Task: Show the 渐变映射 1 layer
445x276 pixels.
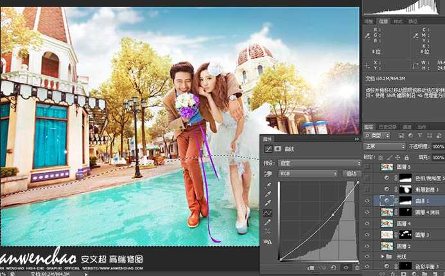Action: point(367,189)
